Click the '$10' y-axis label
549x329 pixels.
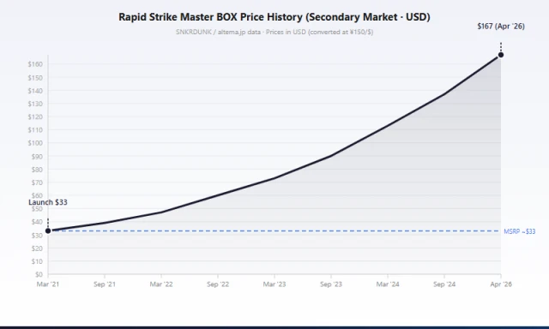37,261
